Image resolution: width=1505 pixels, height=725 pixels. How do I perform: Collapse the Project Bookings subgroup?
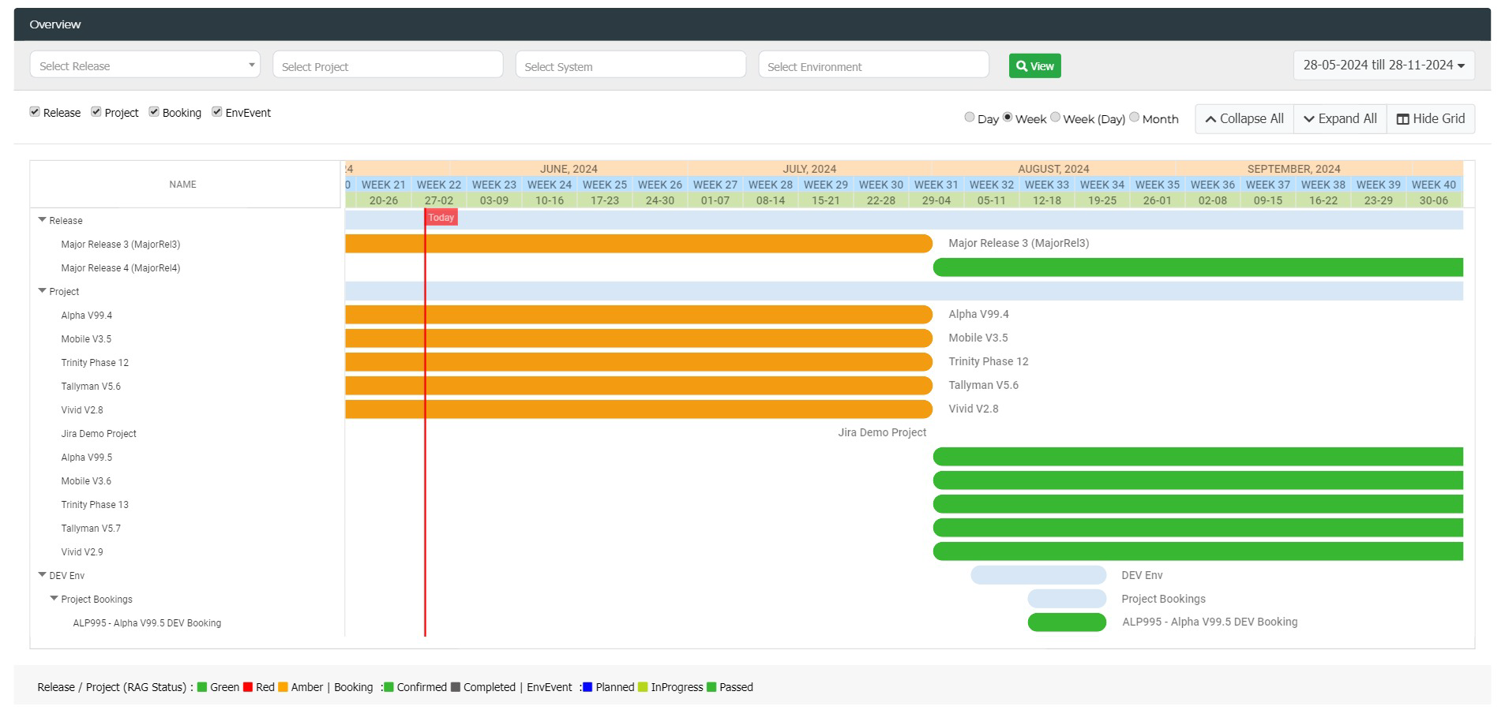pos(54,599)
